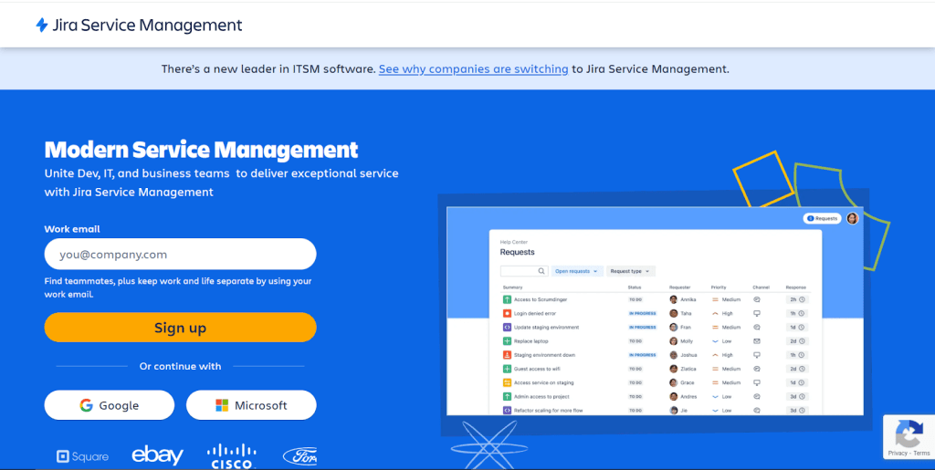Screen dimensions: 935x470
Task: Click the 'Staging environment down' request text
Action: click(544, 355)
